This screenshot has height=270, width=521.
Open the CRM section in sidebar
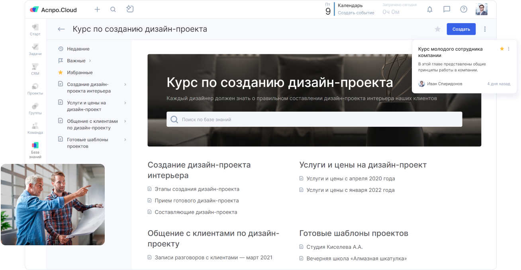pos(35,69)
